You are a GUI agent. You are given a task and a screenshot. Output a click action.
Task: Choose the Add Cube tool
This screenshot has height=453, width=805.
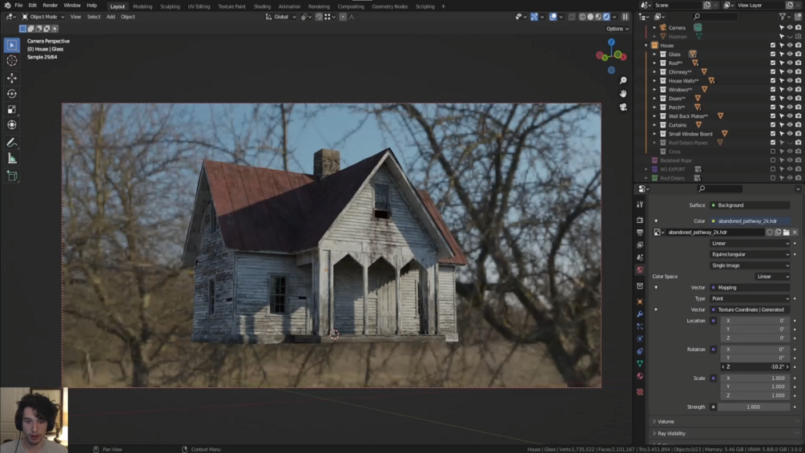tap(12, 176)
